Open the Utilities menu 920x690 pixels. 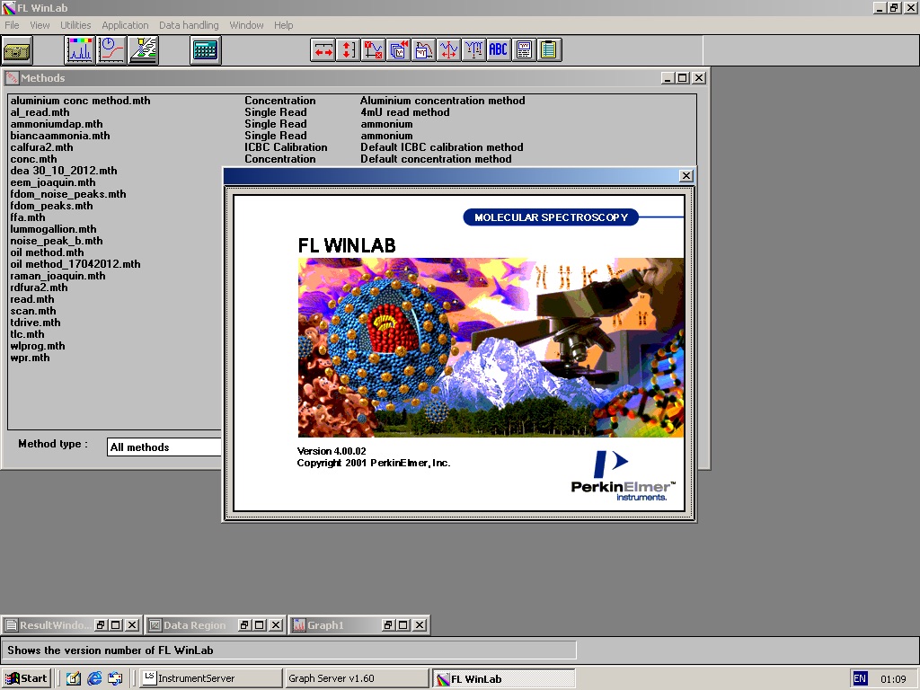pos(75,25)
